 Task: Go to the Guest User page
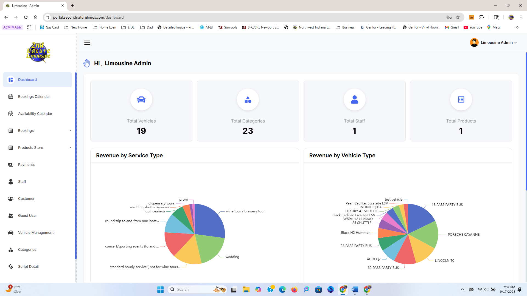tap(27, 216)
